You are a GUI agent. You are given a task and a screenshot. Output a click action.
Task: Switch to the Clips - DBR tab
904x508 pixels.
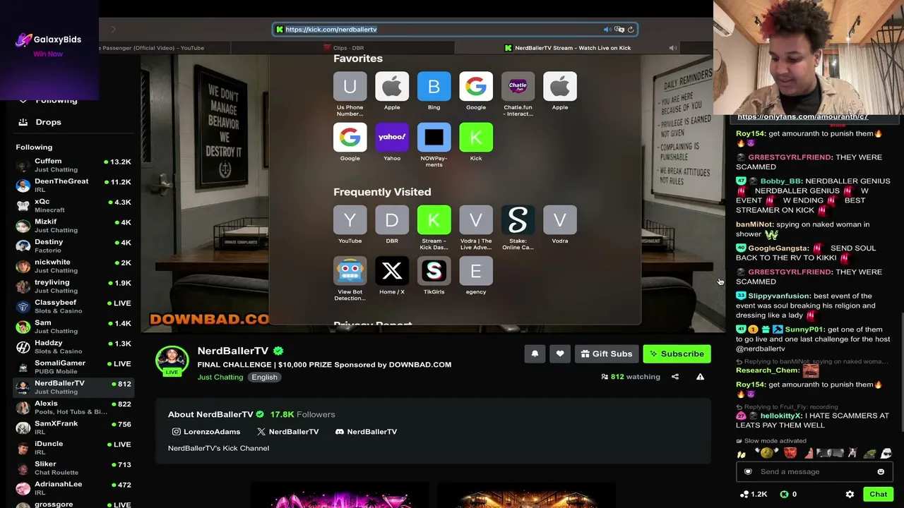pos(343,48)
